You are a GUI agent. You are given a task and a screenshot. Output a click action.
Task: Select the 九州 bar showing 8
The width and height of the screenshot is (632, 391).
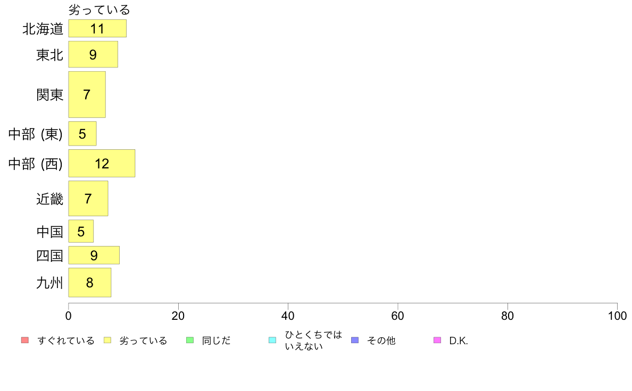coord(90,283)
